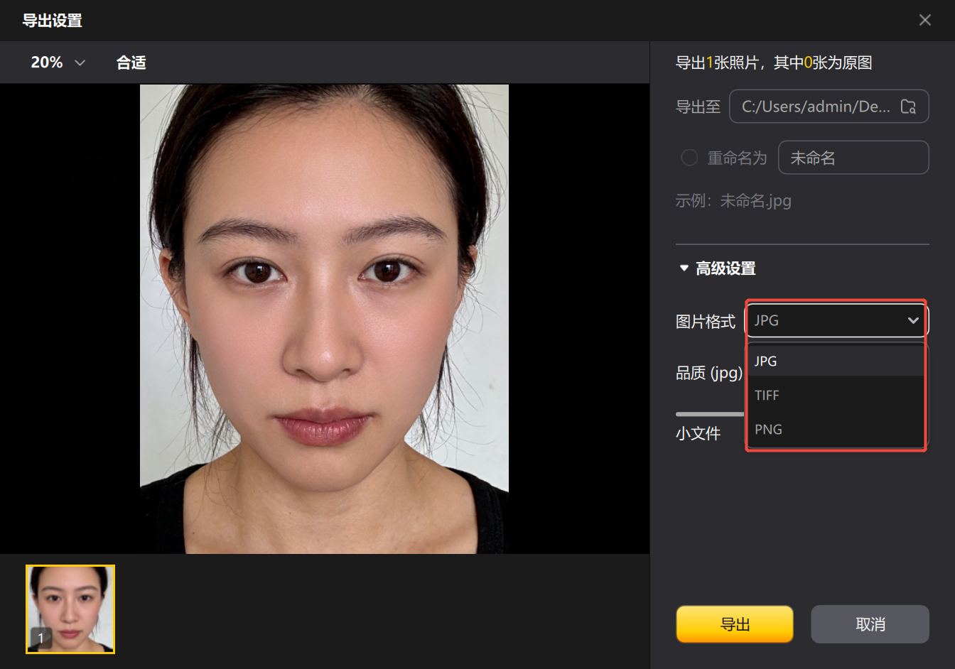Image resolution: width=955 pixels, height=669 pixels.
Task: Select TIFF from the format dropdown
Action: coord(767,395)
